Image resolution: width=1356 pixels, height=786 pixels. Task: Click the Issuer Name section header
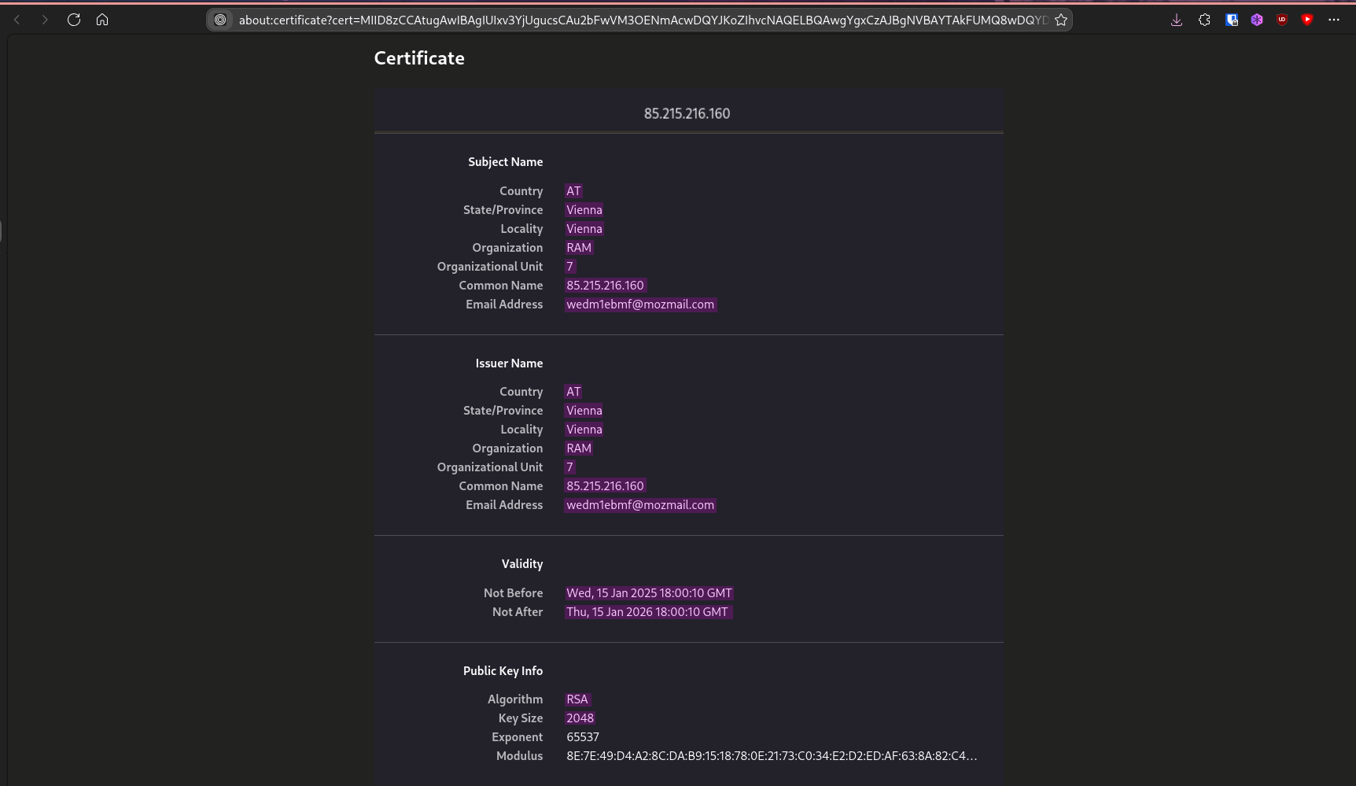coord(509,363)
